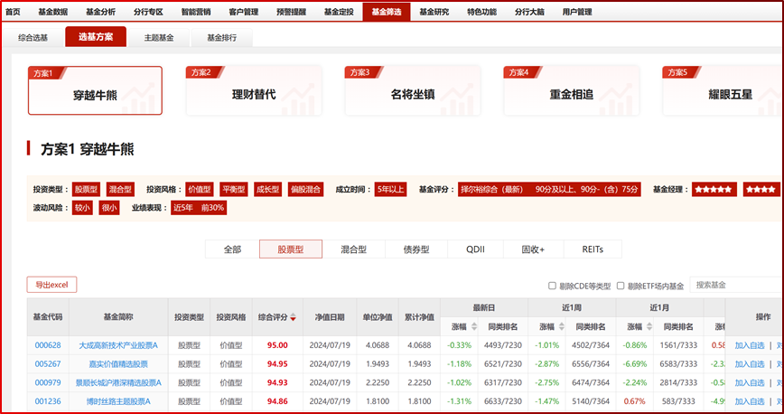Toggle the 较小 volatility risk tag
The image size is (784, 414).
(82, 208)
